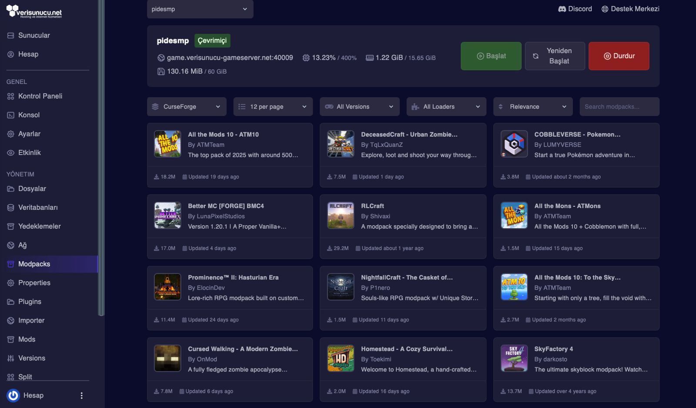Screen dimensions: 696x408
Task: Click the server address game.verisunucu-gameserver.net:40009
Action: click(x=230, y=57)
